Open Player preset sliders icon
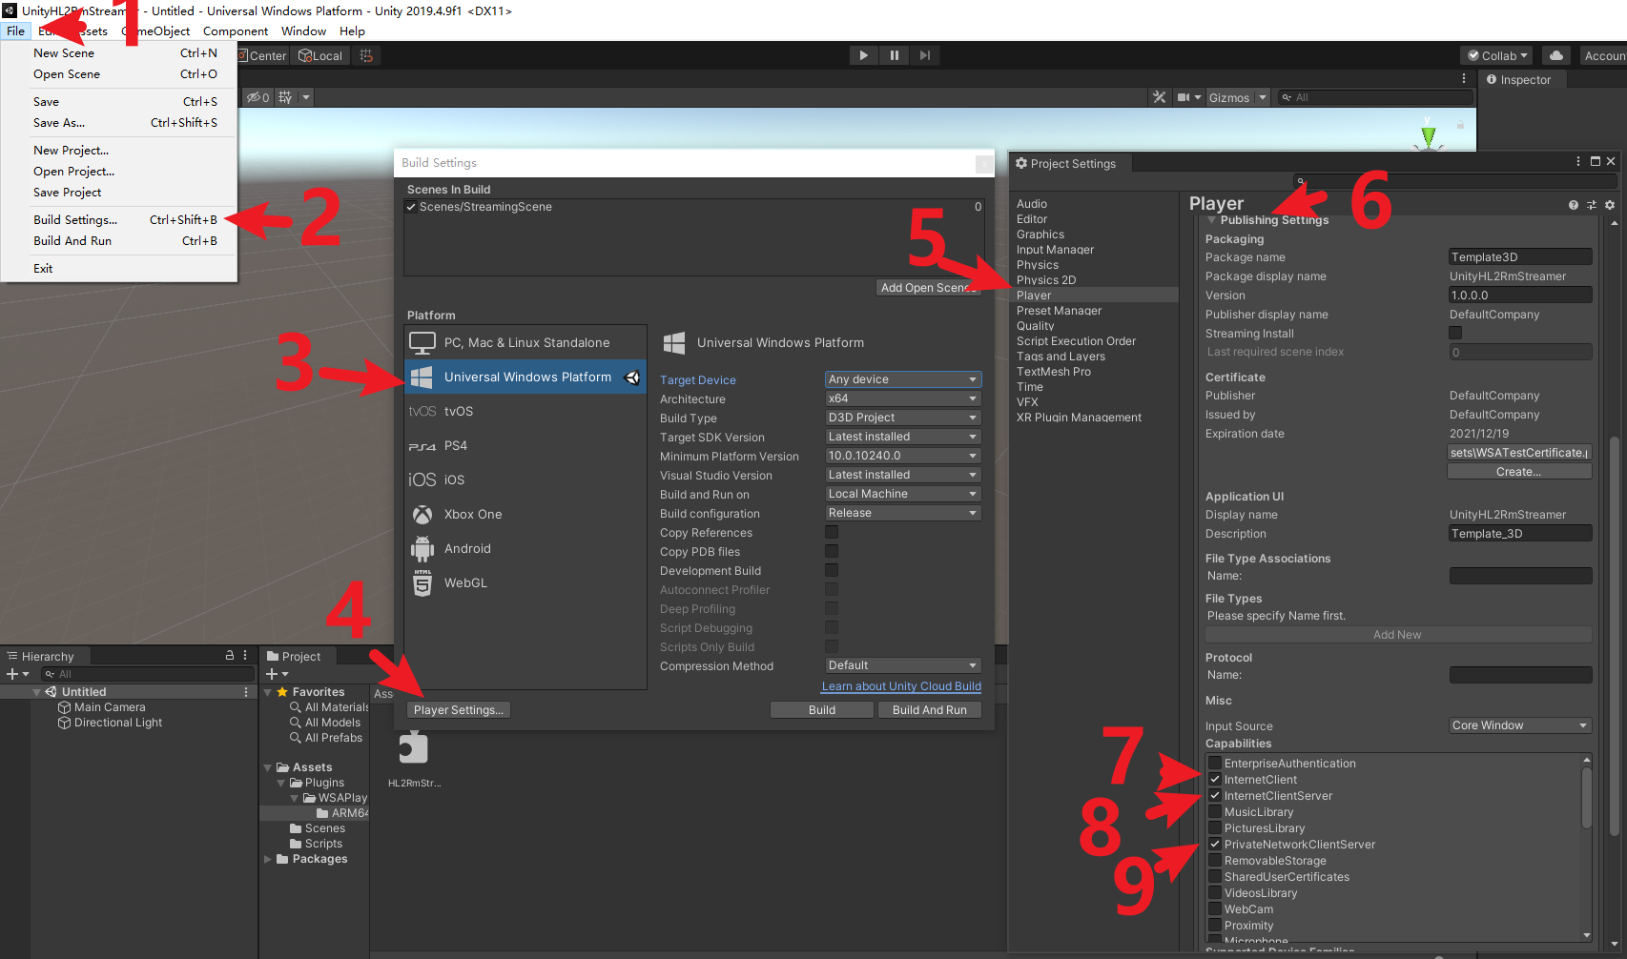Viewport: 1627px width, 959px height. 1592,205
